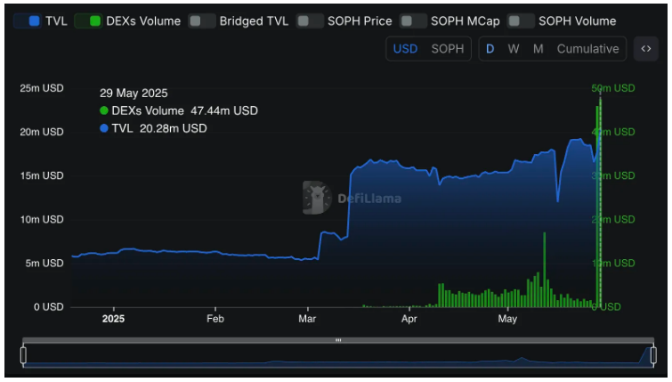Click the mini overview chart in range selector
Screen dimensions: 672x382
(x=338, y=355)
